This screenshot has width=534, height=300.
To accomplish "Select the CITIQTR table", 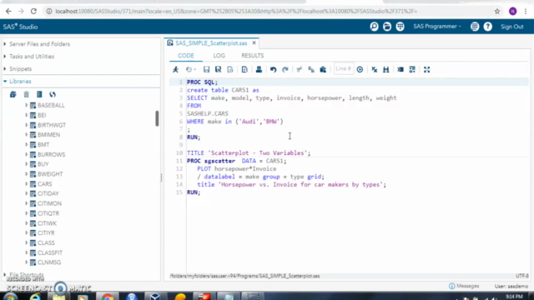I will (x=48, y=213).
